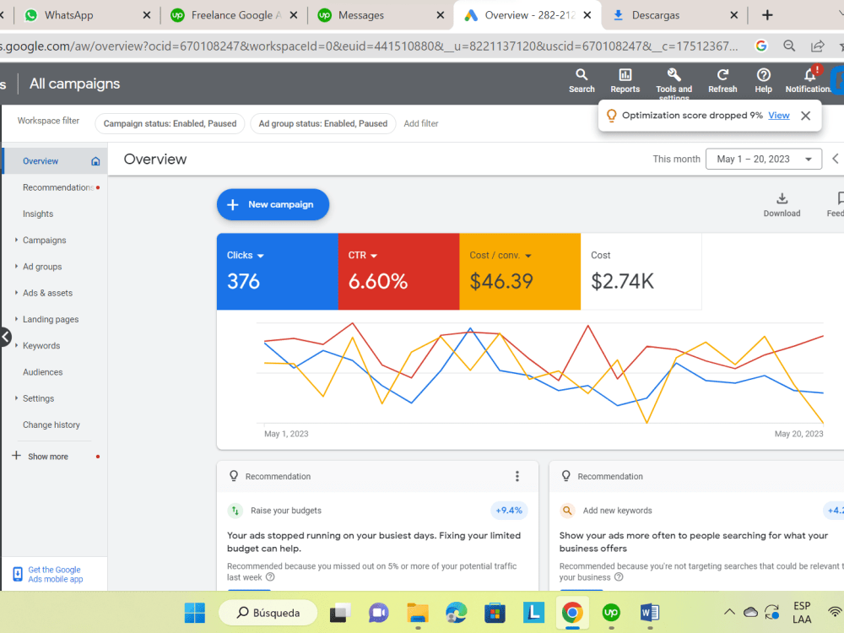This screenshot has height=633, width=844.
Task: Click Show more in the sidebar
Action: point(47,457)
